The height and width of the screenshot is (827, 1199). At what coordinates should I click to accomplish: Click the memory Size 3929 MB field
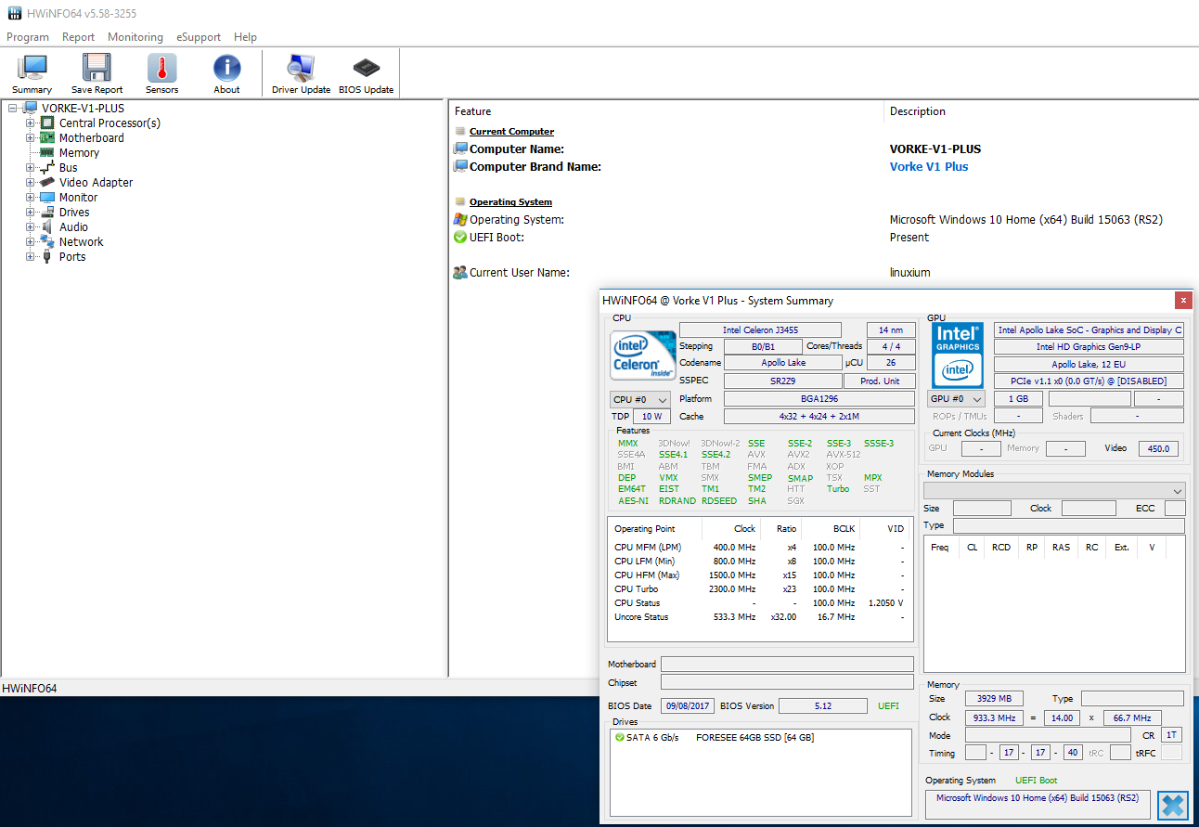[994, 698]
